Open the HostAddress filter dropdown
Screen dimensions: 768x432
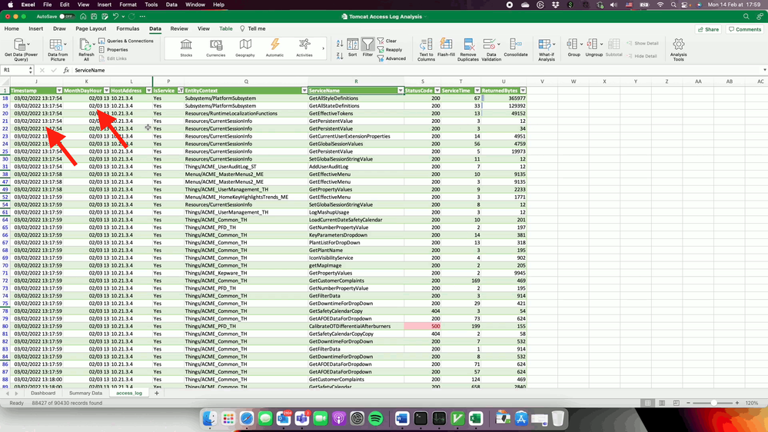(x=149, y=91)
